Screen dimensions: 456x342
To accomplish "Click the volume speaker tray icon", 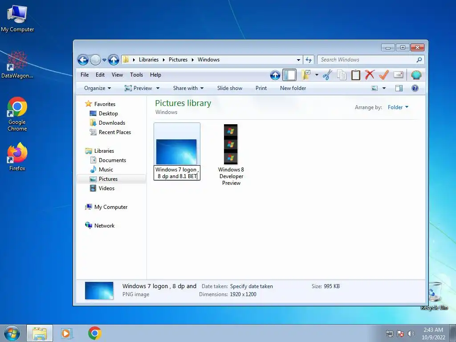I will (411, 333).
